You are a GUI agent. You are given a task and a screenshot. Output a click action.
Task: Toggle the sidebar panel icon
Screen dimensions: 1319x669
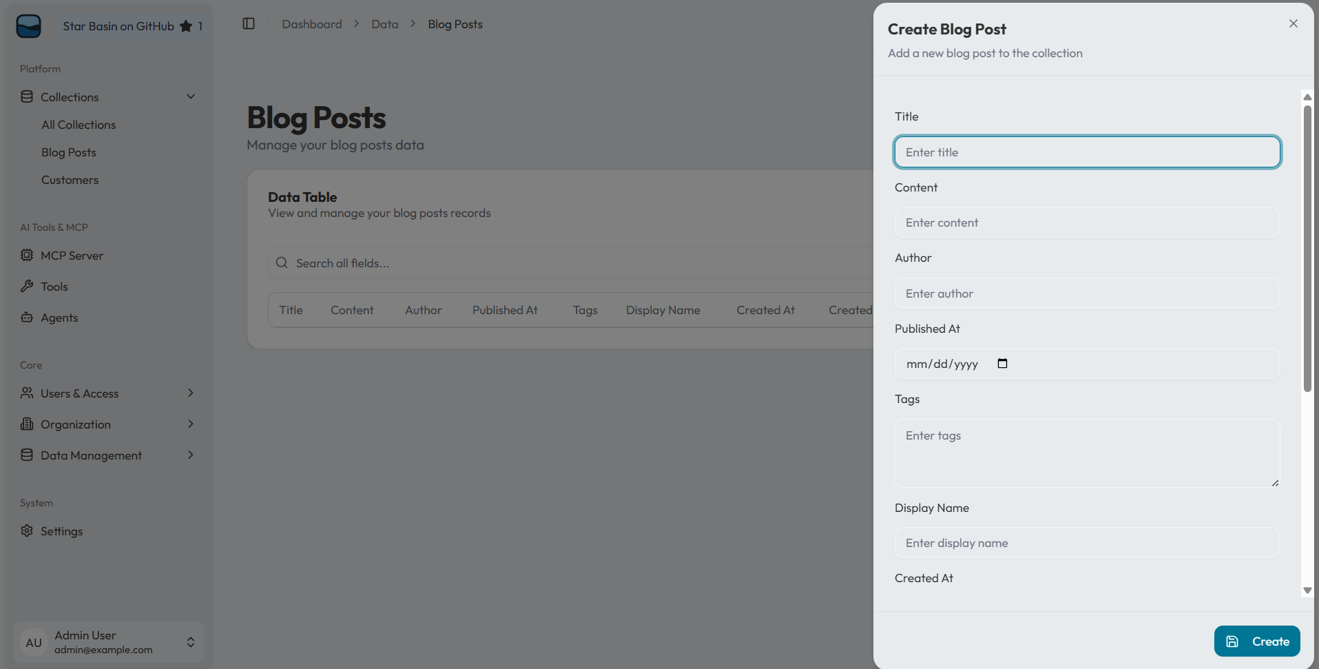[x=249, y=24]
